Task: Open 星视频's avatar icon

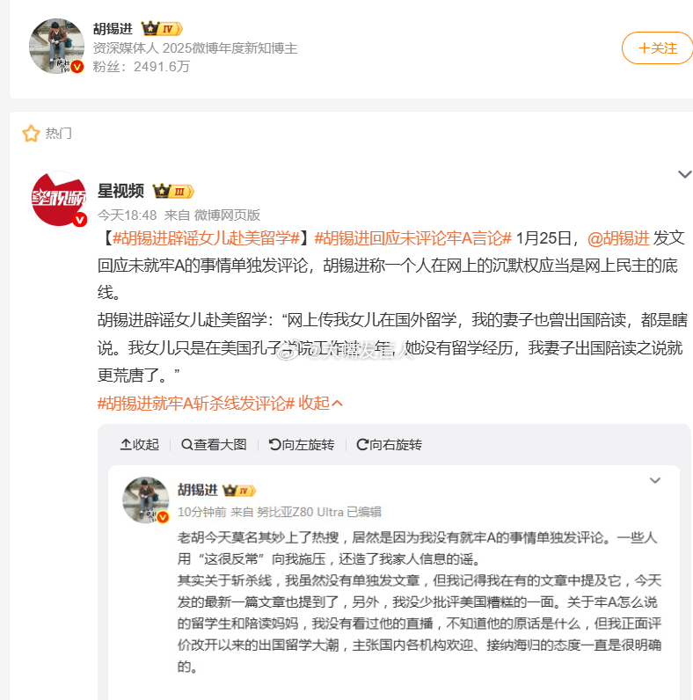Action: 60,199
